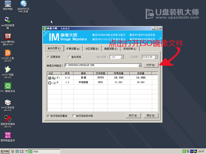Open the DG分区工具 partition tool
The image size is (206, 154).
click(7, 54)
